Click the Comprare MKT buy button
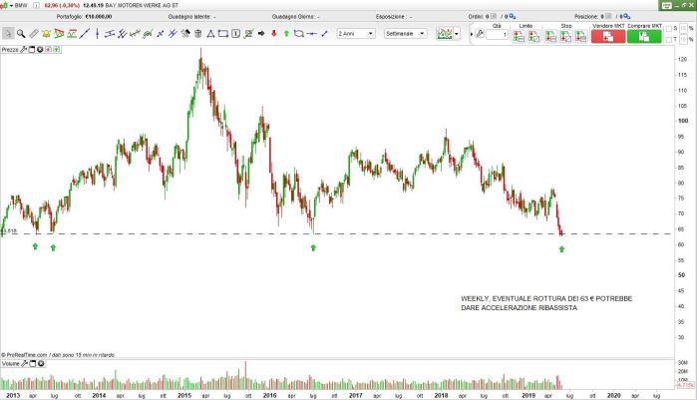The height and width of the screenshot is (400, 697). click(643, 36)
